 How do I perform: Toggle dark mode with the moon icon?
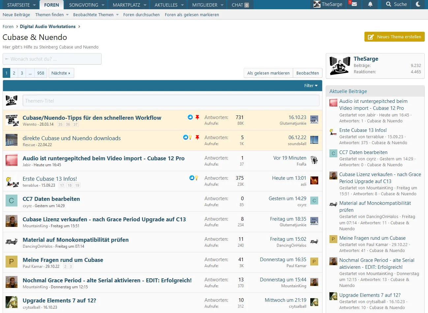(x=418, y=4)
